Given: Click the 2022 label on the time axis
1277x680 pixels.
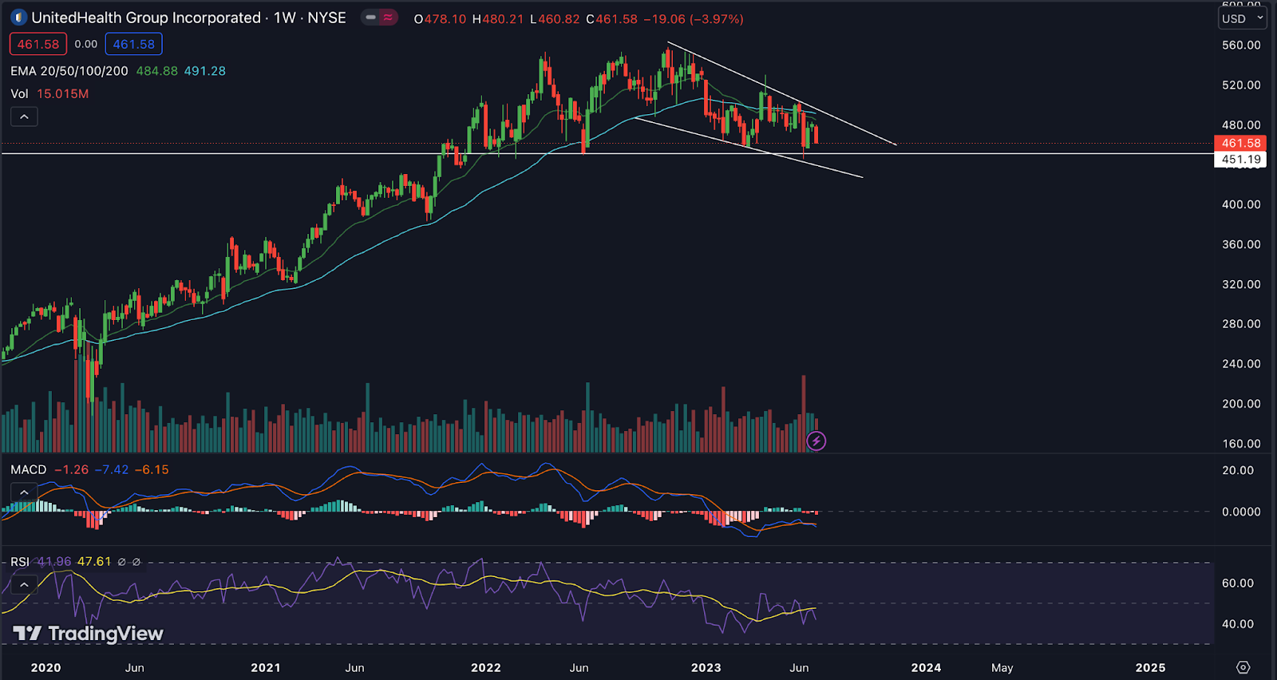Looking at the screenshot, I should (x=486, y=667).
